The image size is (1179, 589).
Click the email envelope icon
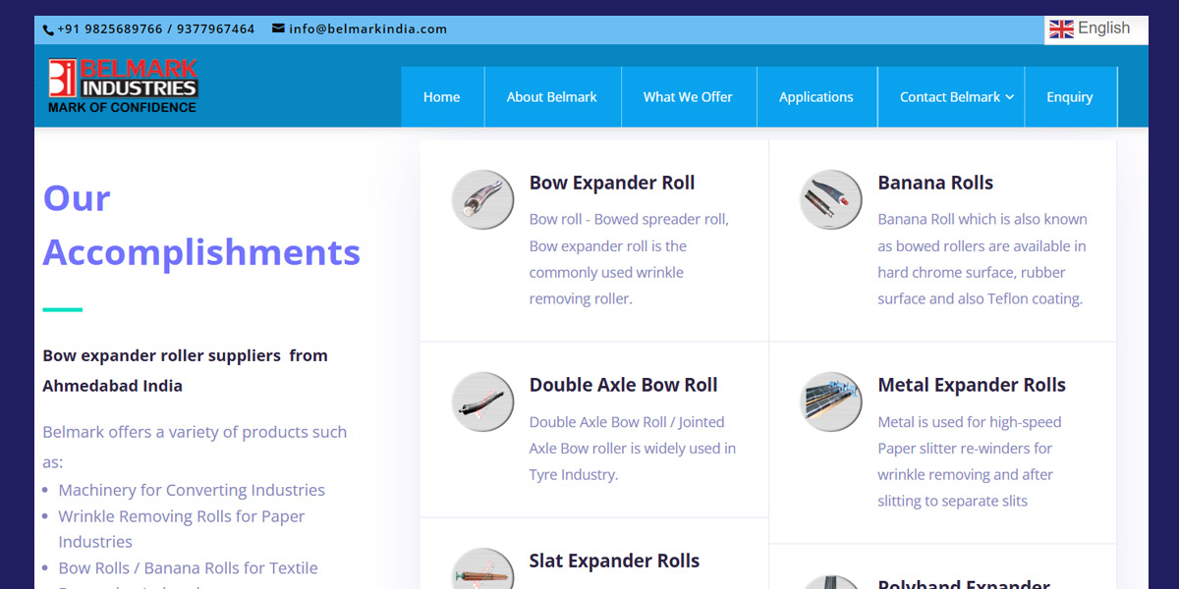coord(278,28)
